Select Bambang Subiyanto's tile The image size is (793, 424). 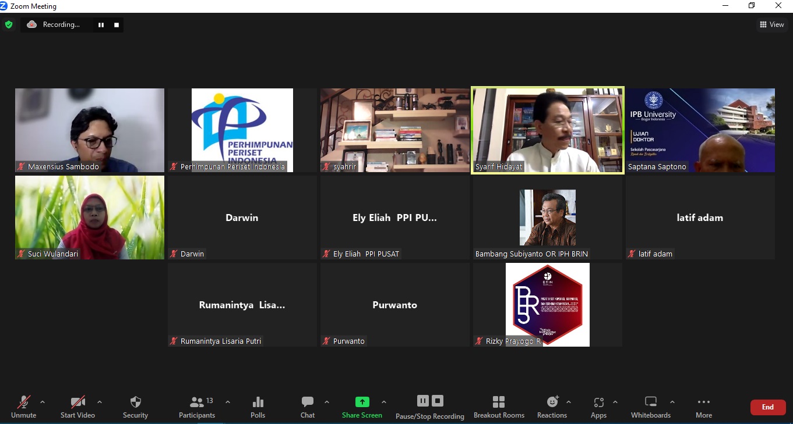pyautogui.click(x=548, y=218)
